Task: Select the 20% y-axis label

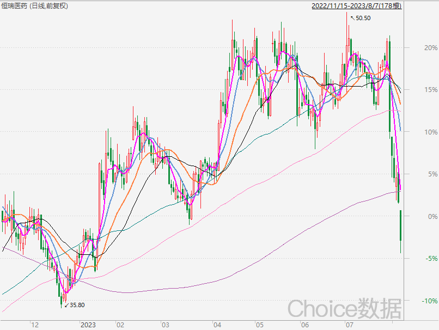Action: pyautogui.click(x=431, y=48)
